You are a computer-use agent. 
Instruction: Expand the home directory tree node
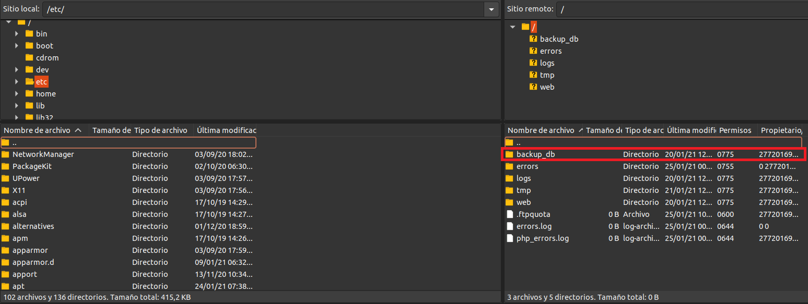[x=17, y=94]
